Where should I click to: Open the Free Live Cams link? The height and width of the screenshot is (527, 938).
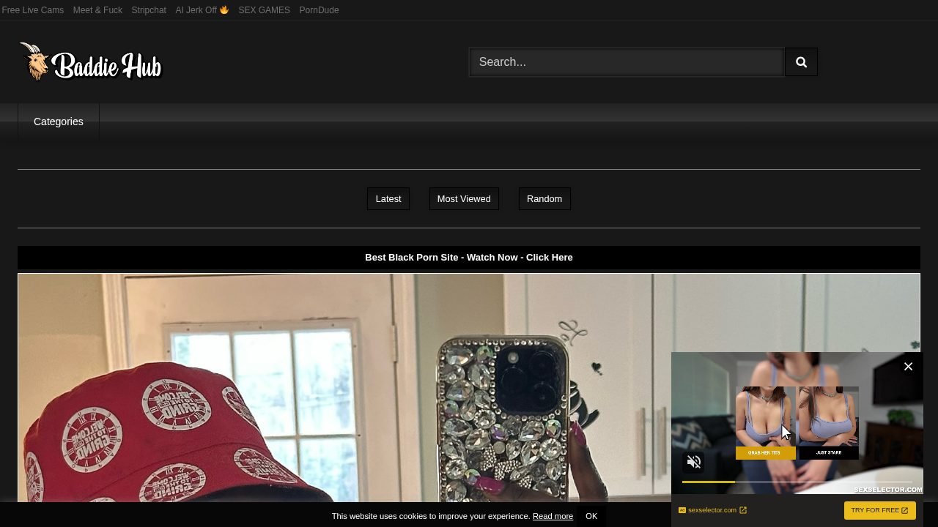tap(33, 10)
